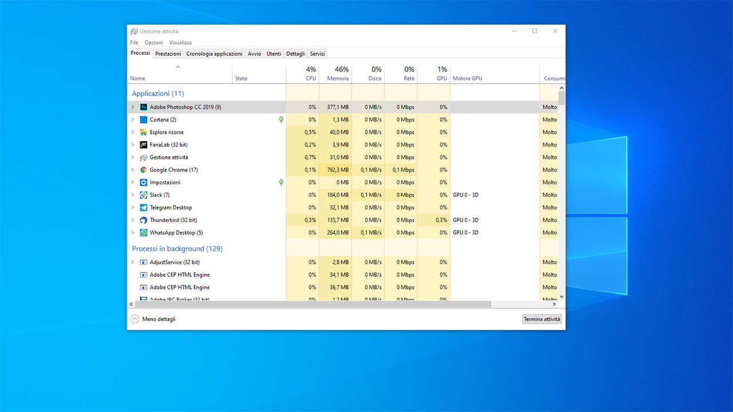Viewport: 733px width, 412px height.
Task: Click the AdjustService process icon
Action: 144,262
